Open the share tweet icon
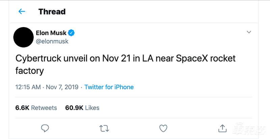This screenshot has width=270, height=139. pos(222,128)
